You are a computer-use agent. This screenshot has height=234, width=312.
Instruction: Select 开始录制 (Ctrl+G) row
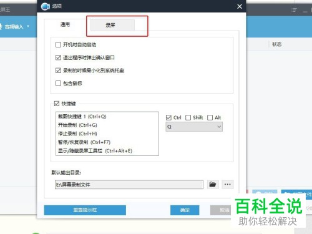point(107,125)
